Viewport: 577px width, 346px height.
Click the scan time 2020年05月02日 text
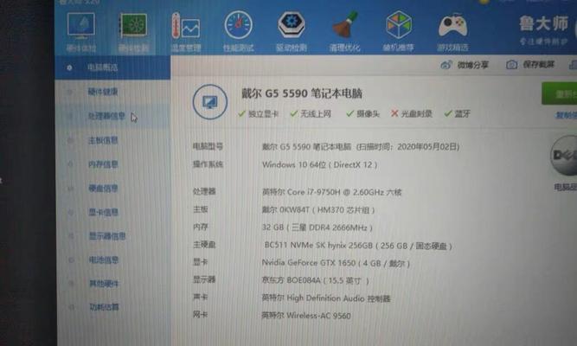[427, 147]
